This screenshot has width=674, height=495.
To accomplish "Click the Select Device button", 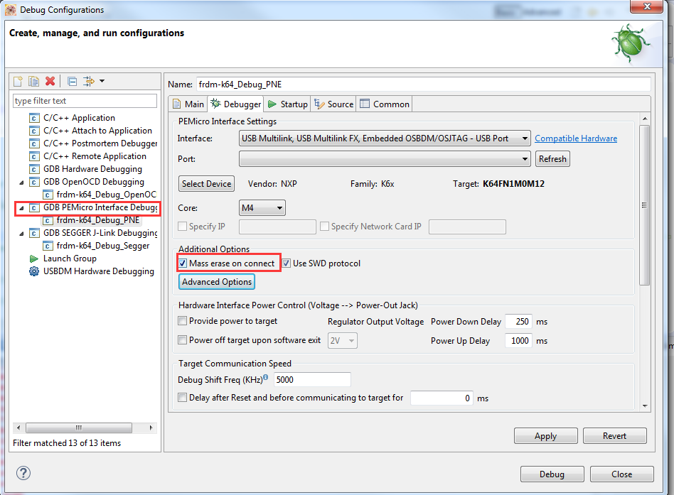I will point(206,184).
